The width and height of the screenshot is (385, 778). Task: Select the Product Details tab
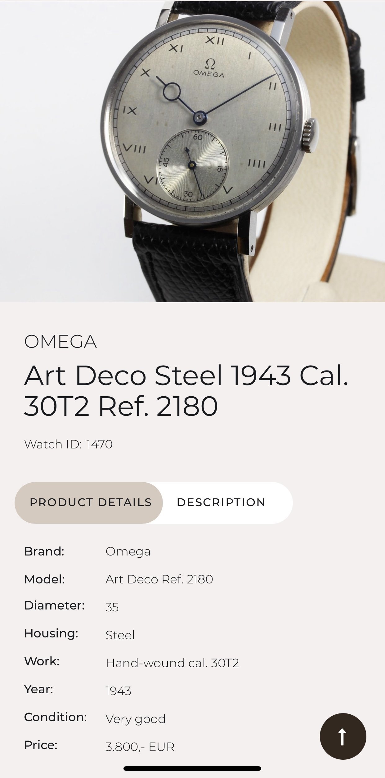pyautogui.click(x=91, y=502)
